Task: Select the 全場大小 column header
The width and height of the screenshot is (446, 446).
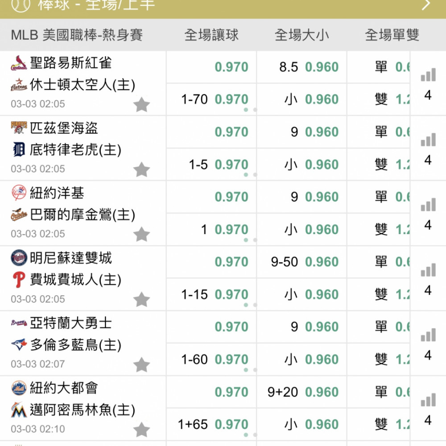Action: pyautogui.click(x=302, y=35)
